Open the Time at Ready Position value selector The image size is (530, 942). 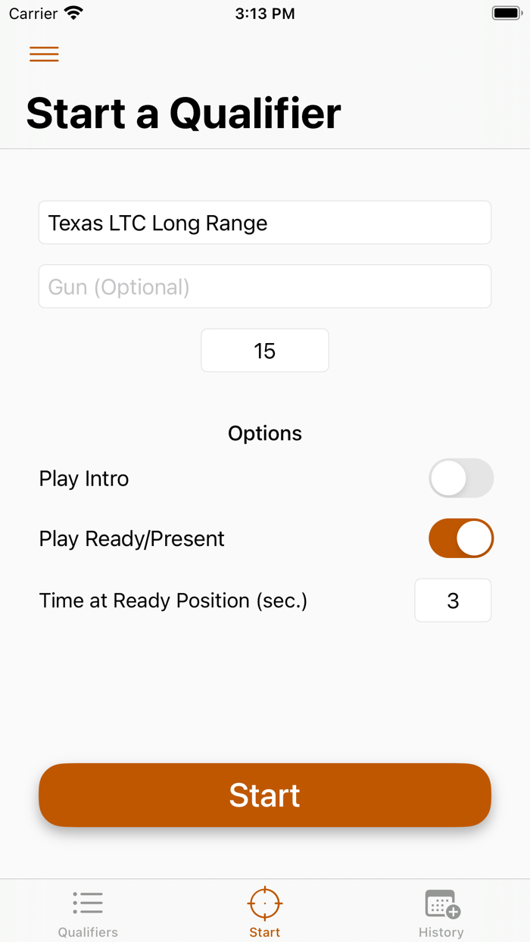453,600
